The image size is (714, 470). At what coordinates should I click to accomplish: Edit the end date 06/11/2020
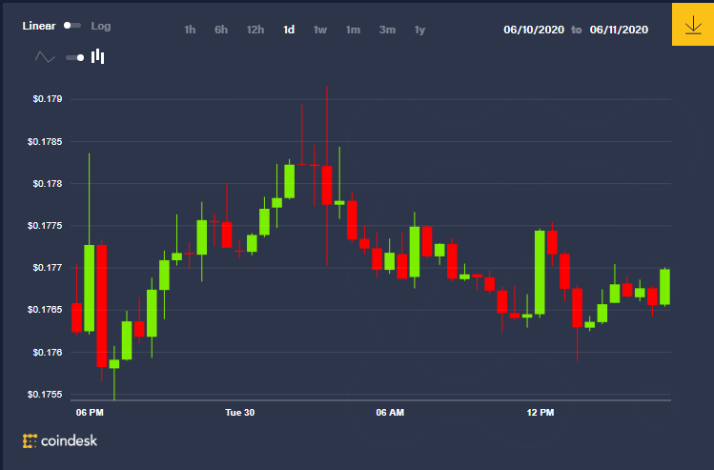pos(619,30)
